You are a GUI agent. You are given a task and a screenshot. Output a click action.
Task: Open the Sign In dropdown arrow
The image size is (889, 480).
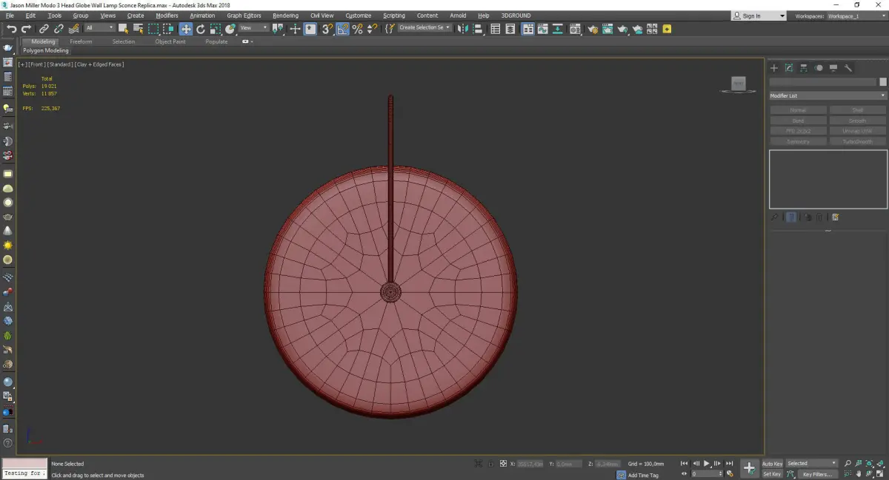(782, 16)
